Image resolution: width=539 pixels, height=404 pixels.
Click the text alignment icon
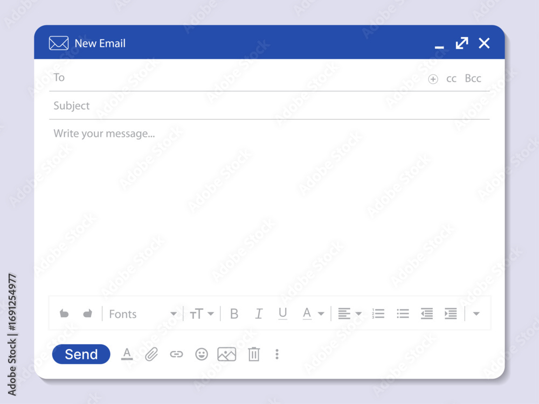pos(344,314)
